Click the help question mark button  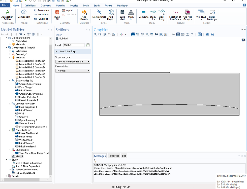[x=244, y=5]
